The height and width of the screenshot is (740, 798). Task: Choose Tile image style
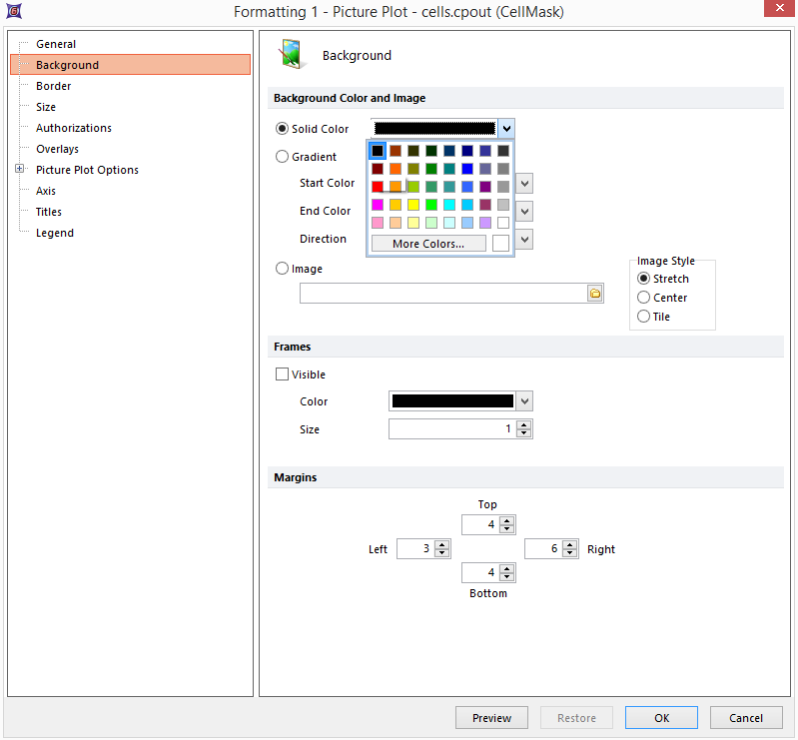point(643,316)
